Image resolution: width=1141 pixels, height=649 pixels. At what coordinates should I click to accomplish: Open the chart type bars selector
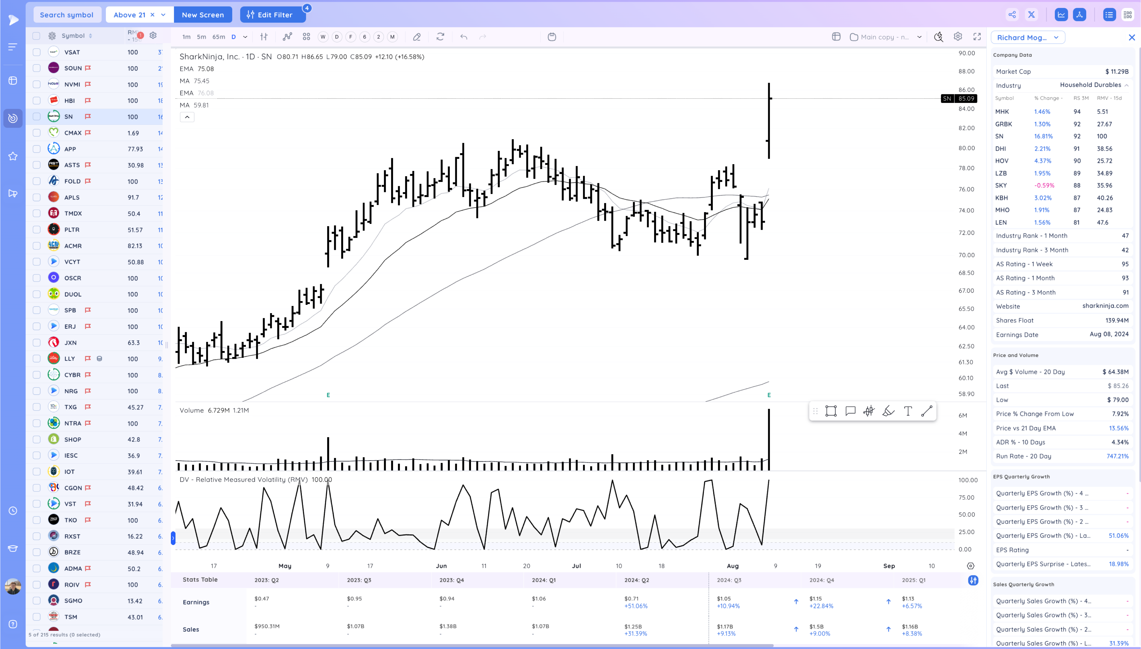click(264, 37)
